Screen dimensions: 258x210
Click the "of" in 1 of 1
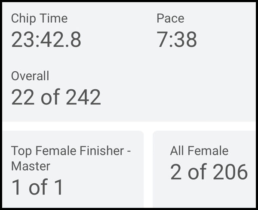pos(37,187)
